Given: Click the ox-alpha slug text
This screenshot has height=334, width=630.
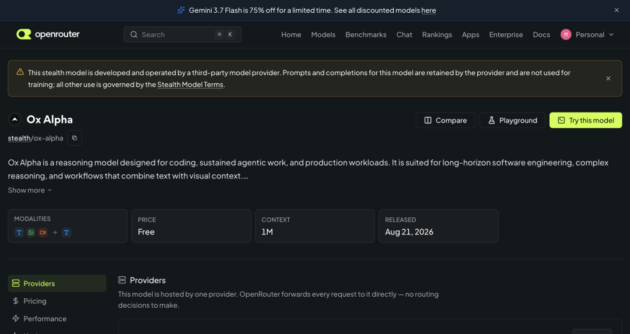Looking at the screenshot, I should 48,138.
